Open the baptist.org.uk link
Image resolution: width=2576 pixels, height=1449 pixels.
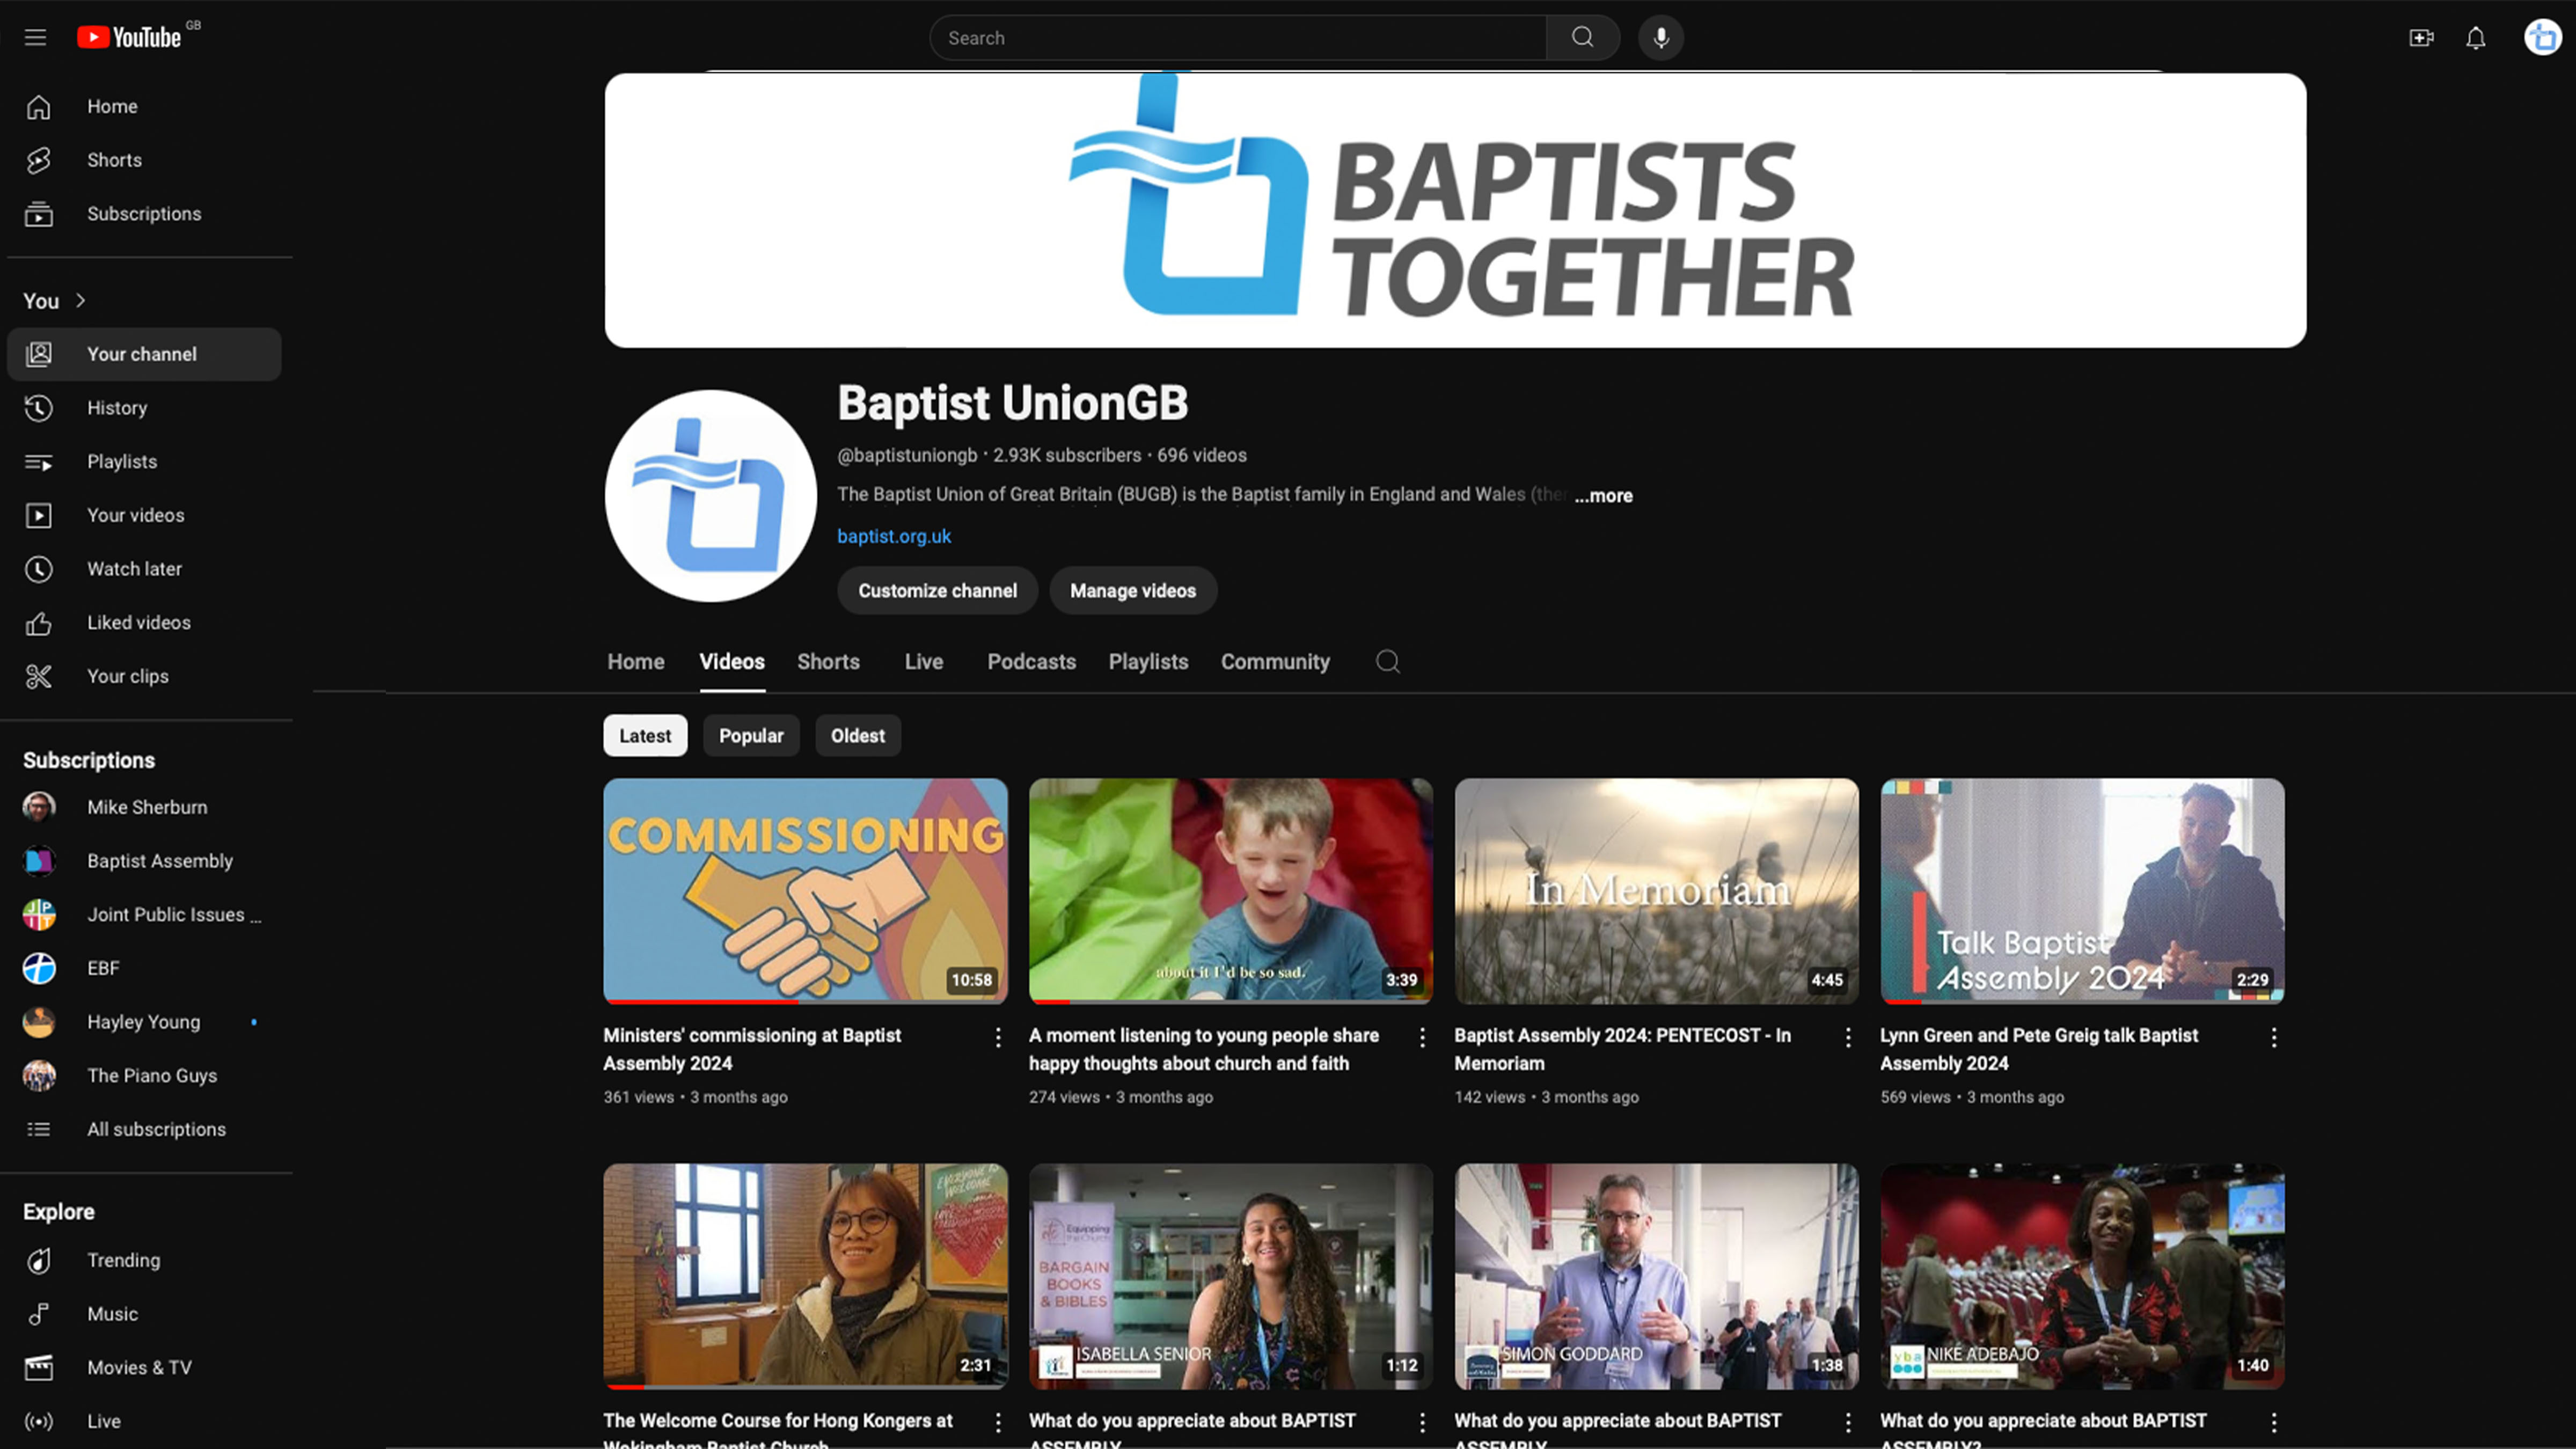894,536
